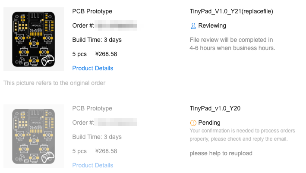This screenshot has width=306, height=173.
Task: Click the TinyPad_V1.0_Y21(replacefile) file name
Action: [x=231, y=11]
